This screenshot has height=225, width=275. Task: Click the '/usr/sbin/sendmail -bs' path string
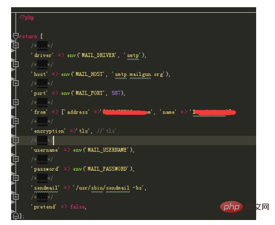[109, 188]
